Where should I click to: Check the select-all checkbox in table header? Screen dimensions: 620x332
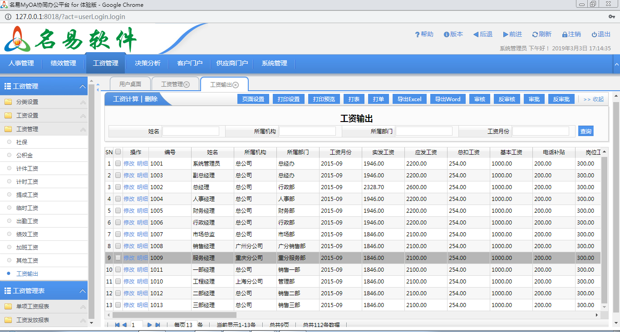(x=118, y=152)
